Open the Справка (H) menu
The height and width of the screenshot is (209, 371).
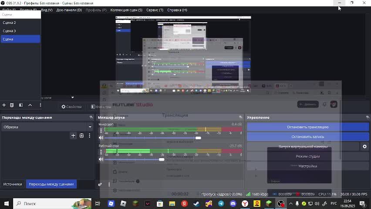click(x=177, y=10)
